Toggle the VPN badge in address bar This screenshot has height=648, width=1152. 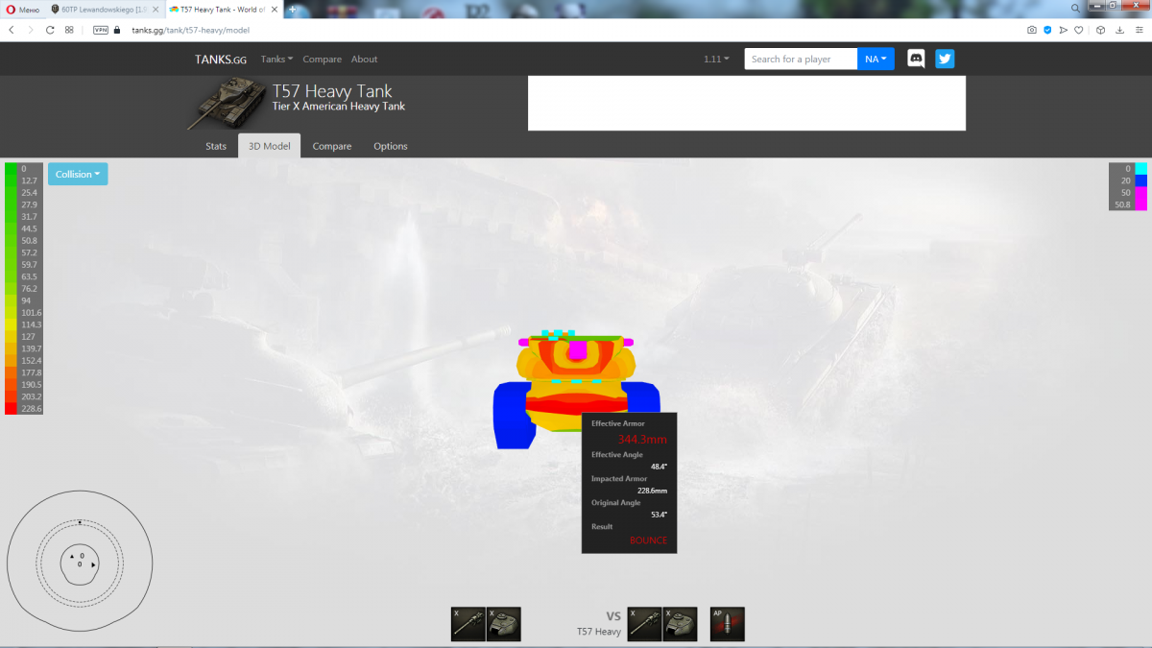101,30
